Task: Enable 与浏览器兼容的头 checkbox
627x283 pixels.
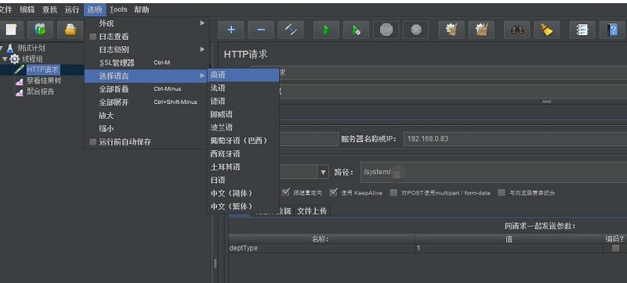Action: pos(502,192)
